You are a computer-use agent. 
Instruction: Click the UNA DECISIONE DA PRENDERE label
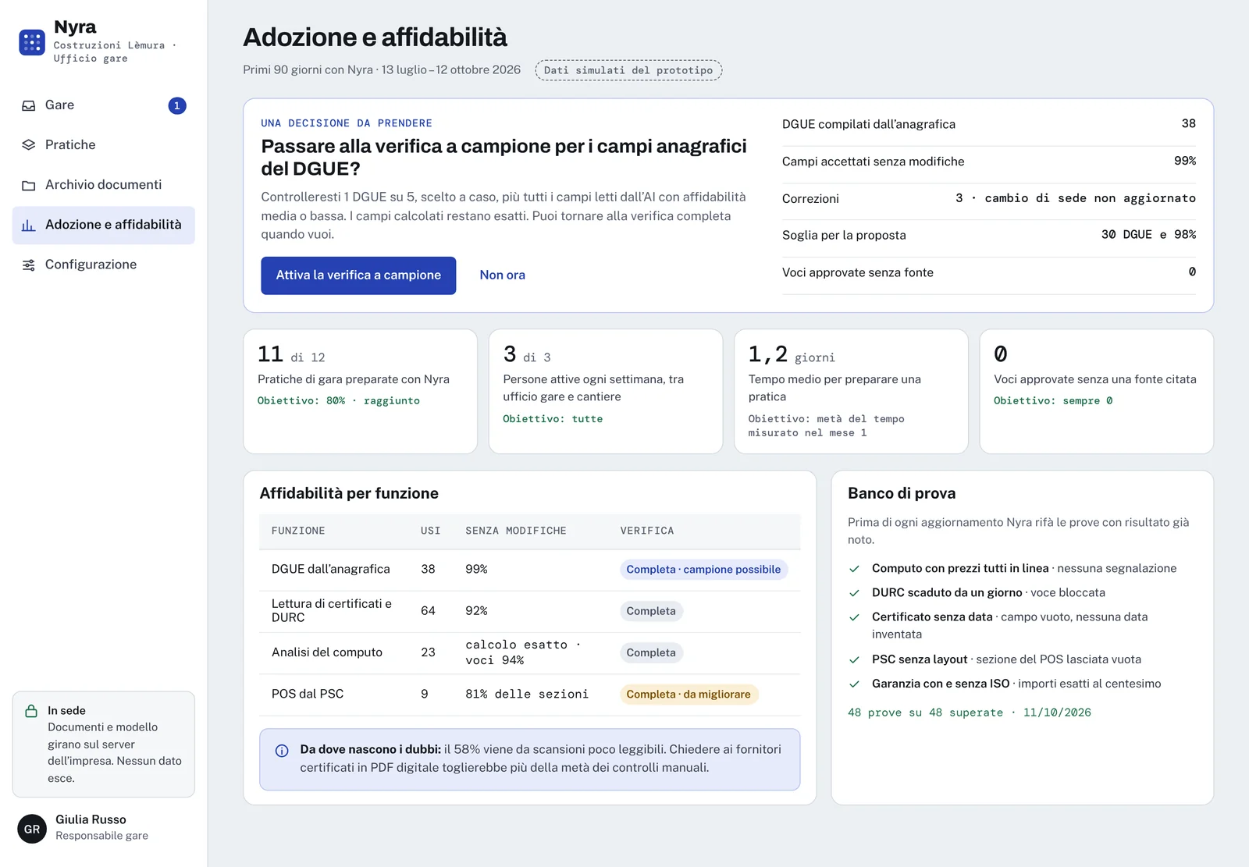(347, 123)
